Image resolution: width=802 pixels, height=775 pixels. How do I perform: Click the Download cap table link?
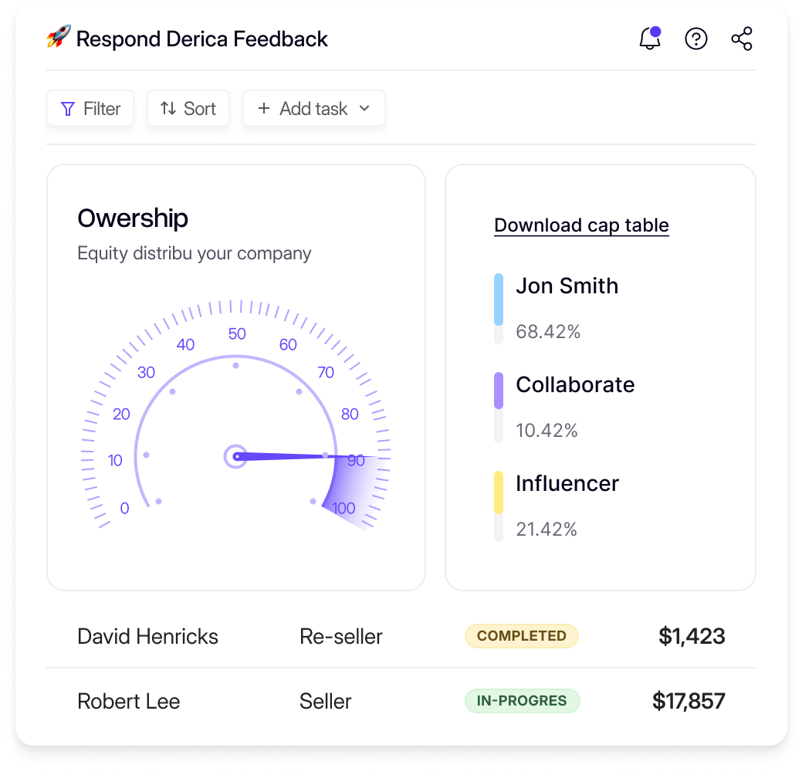[581, 225]
